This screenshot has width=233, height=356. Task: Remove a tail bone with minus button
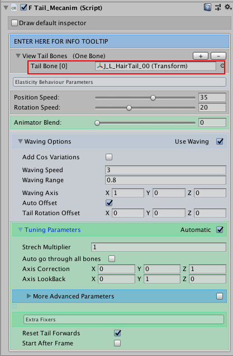click(218, 56)
